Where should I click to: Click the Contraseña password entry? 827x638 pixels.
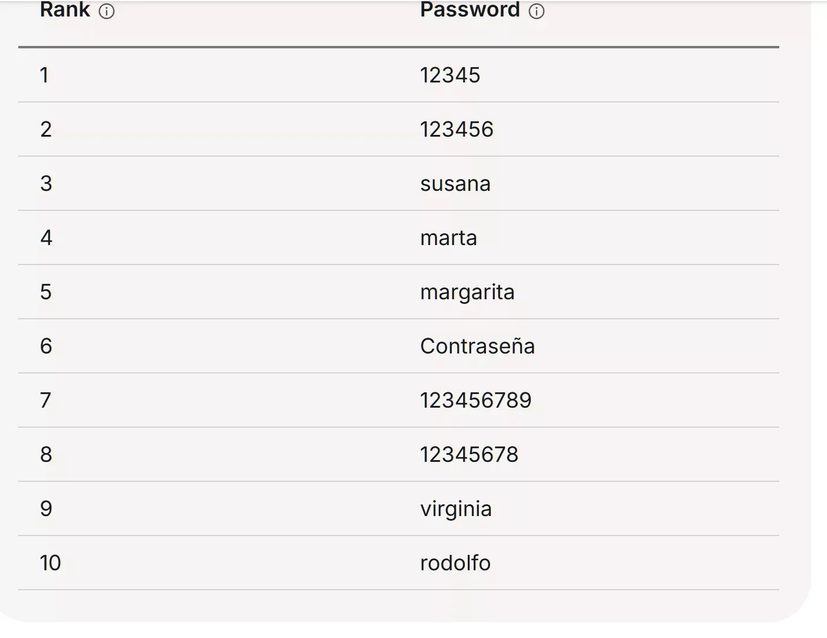point(477,346)
